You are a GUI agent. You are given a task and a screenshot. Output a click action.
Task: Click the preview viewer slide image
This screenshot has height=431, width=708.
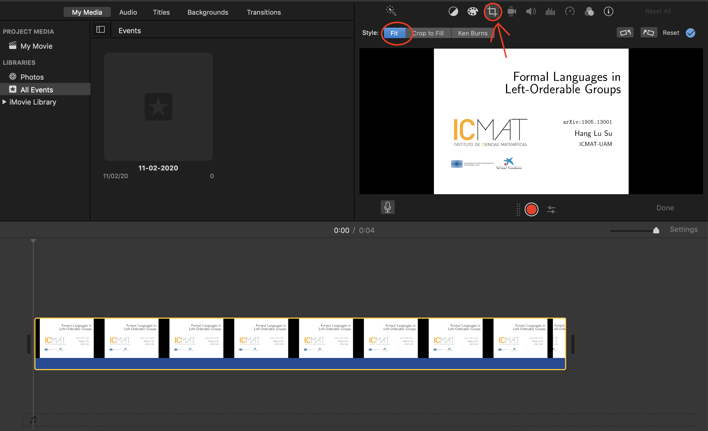[x=531, y=121]
